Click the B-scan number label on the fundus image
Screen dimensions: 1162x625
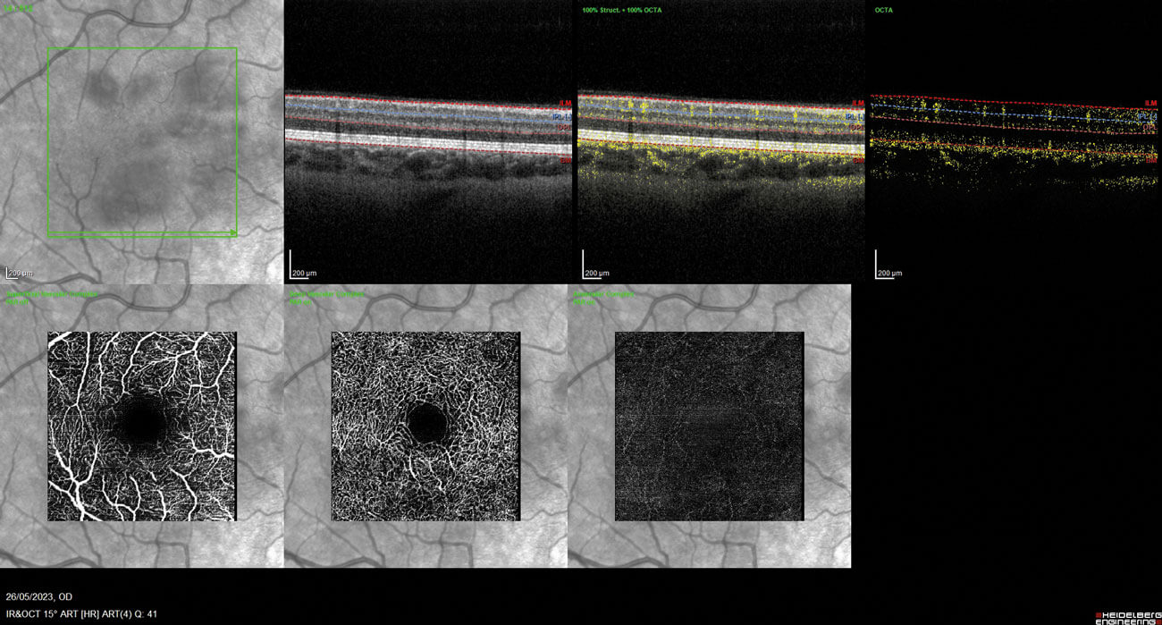20,9
